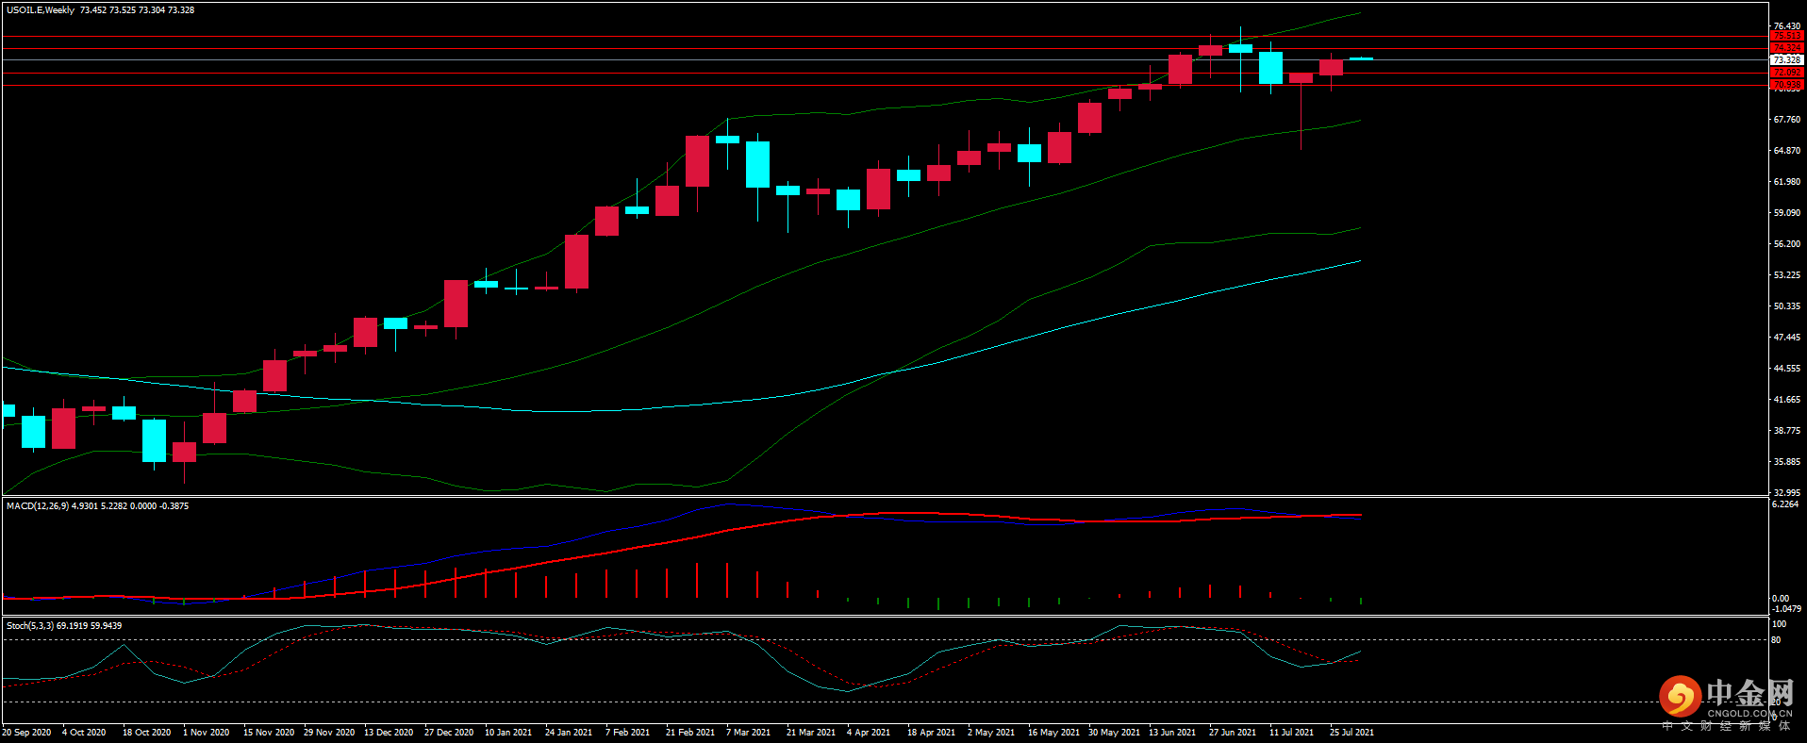Click the 50.335 price axis label

click(1786, 306)
